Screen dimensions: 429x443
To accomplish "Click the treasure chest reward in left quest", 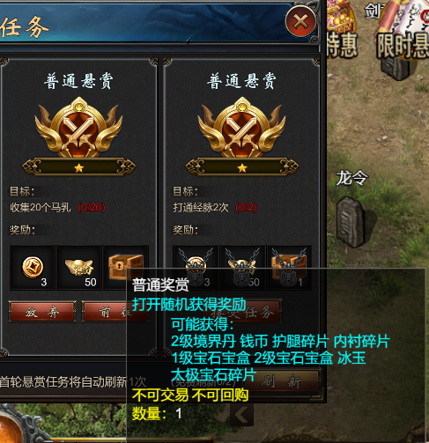I will [126, 268].
